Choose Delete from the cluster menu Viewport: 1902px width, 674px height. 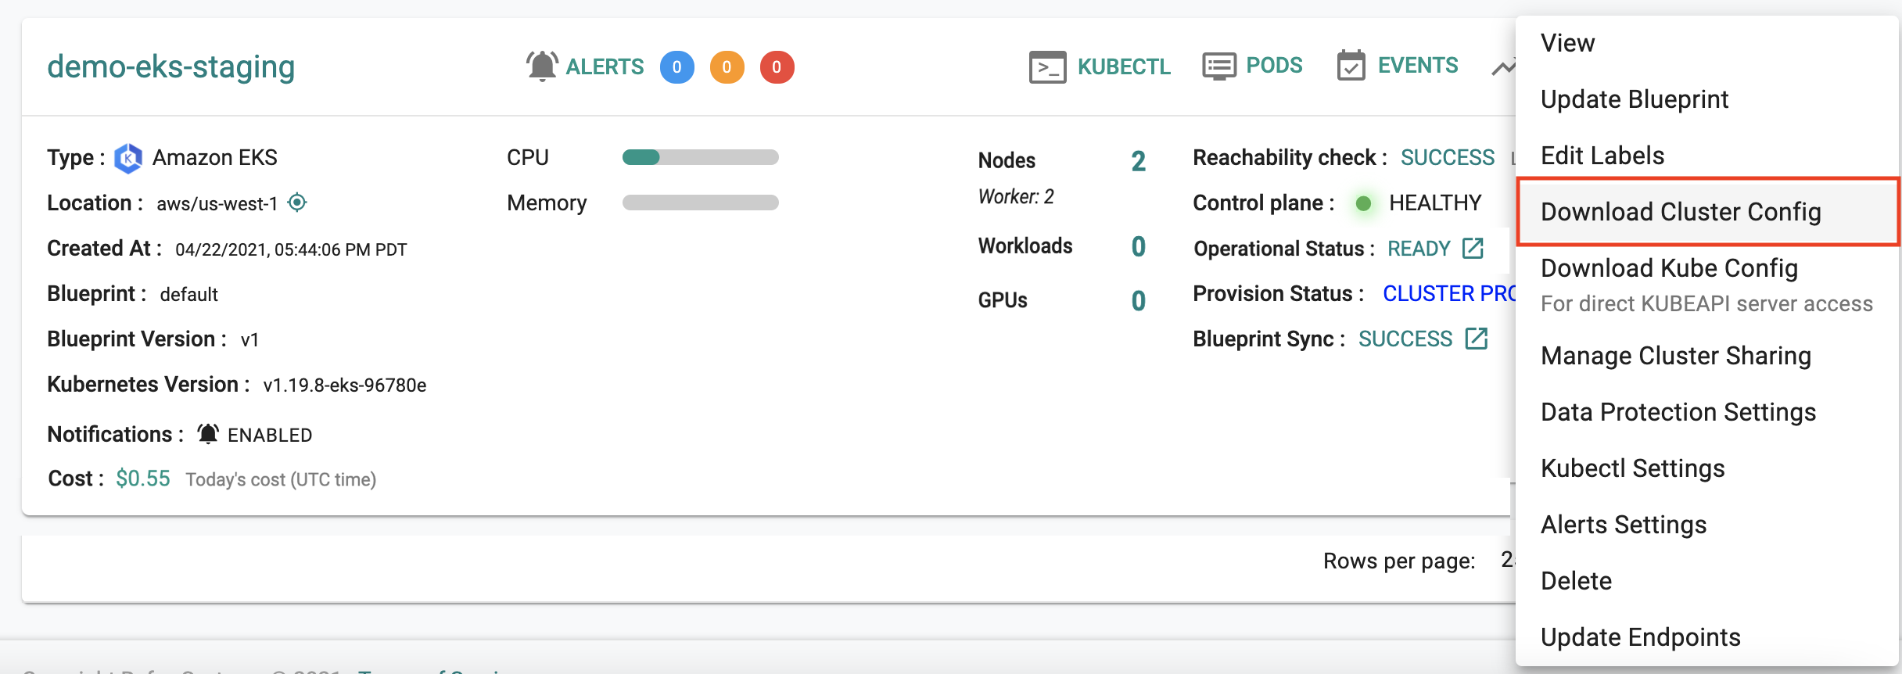click(x=1707, y=581)
